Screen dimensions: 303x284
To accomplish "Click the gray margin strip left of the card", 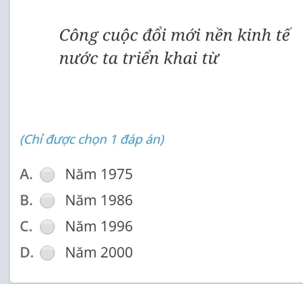I will (x=4, y=142).
